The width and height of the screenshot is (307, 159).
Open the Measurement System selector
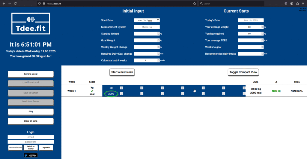pos(147,27)
